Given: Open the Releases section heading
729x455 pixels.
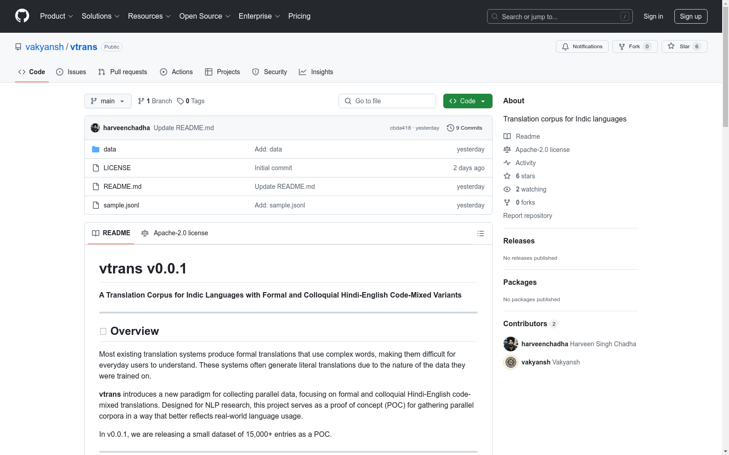Looking at the screenshot, I should point(519,241).
